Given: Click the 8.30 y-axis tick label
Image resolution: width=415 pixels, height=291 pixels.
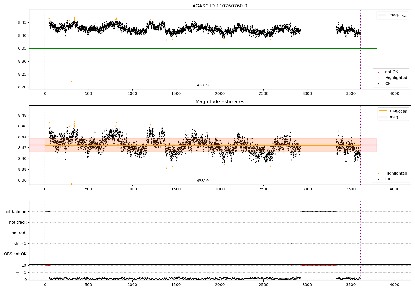Looking at the screenshot, I should coord(22,61).
